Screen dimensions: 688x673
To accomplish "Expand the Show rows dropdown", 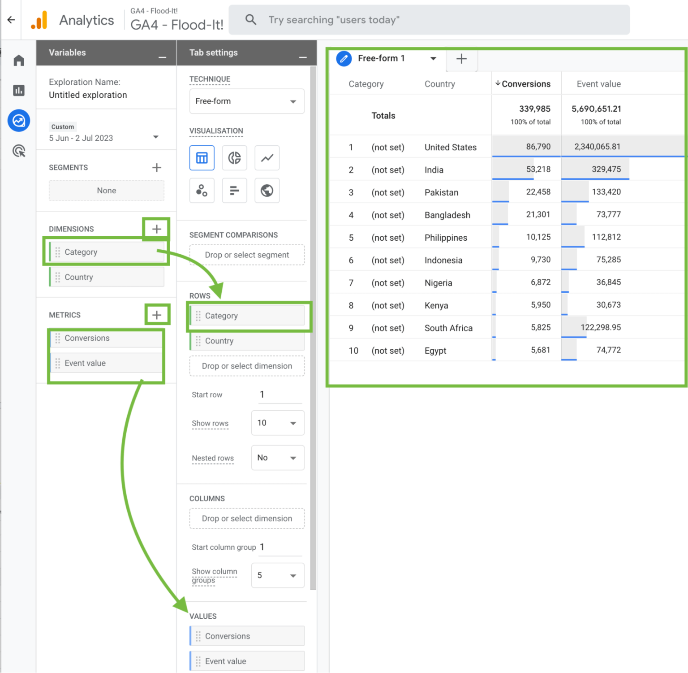I will (277, 423).
